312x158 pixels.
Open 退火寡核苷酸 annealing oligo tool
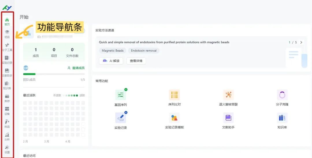[228, 95]
